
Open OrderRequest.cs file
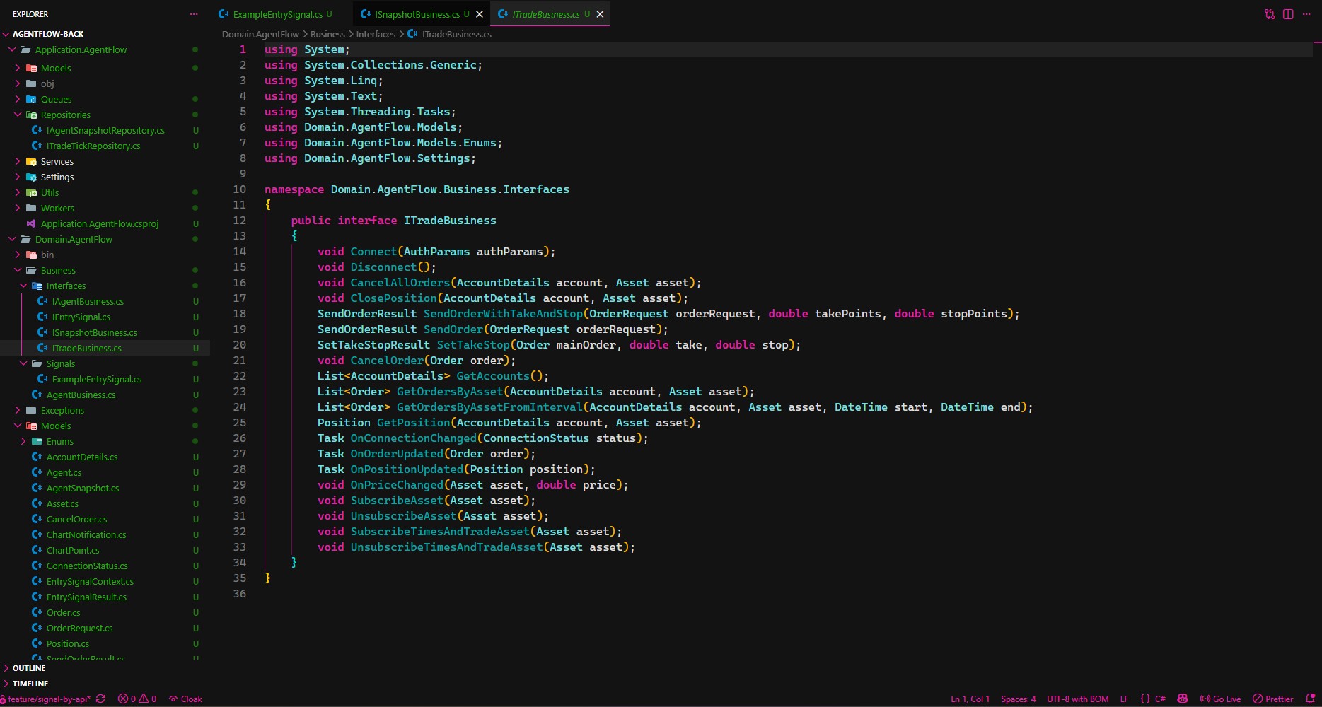click(x=105, y=628)
